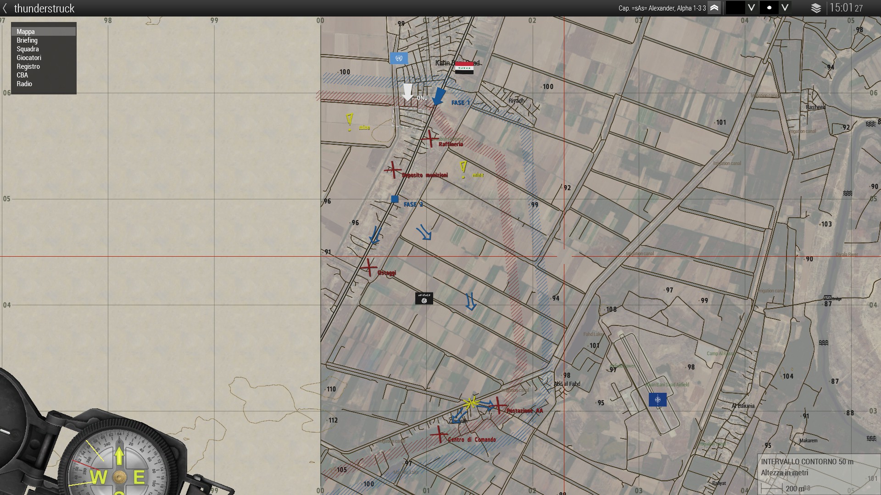Click the captain rank chevron icon
This screenshot has width=881, height=495.
[714, 8]
